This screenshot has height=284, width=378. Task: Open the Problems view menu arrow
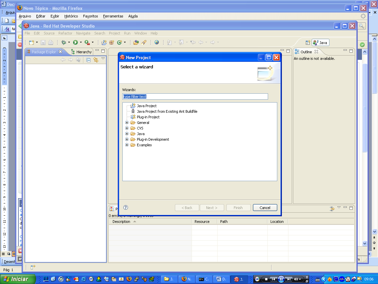(339, 207)
